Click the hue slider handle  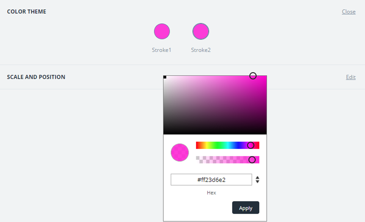click(x=251, y=145)
